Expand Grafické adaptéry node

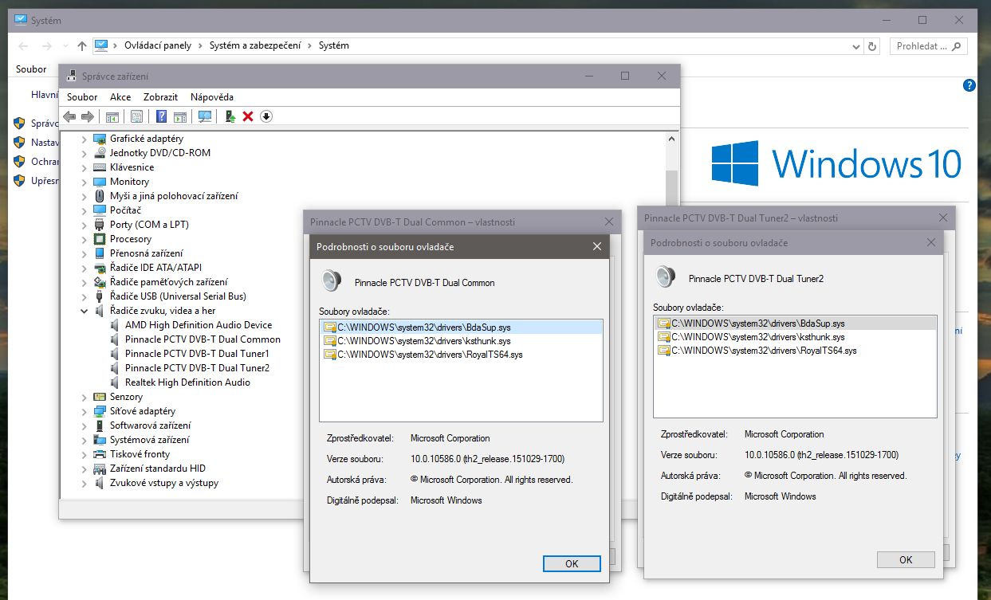pos(85,139)
